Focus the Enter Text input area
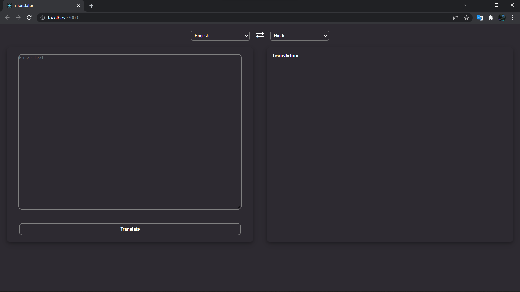The image size is (520, 292). [130, 132]
